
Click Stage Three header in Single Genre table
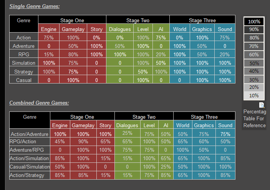coord(202,20)
